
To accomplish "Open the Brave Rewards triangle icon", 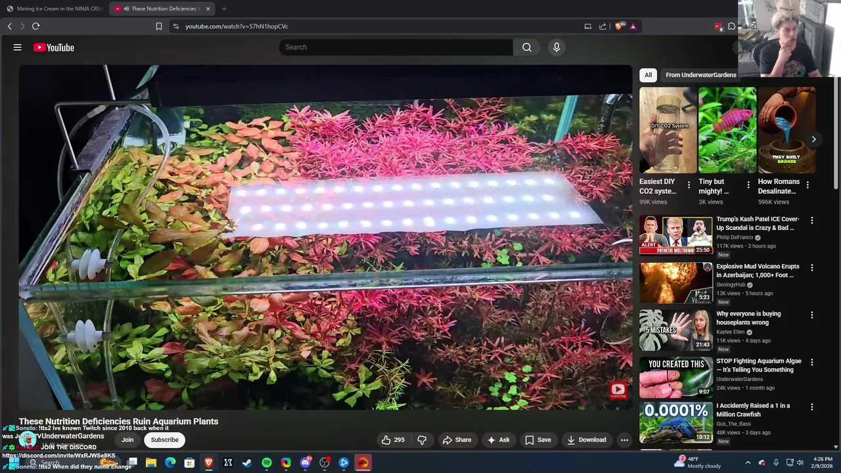I will pyautogui.click(x=633, y=26).
